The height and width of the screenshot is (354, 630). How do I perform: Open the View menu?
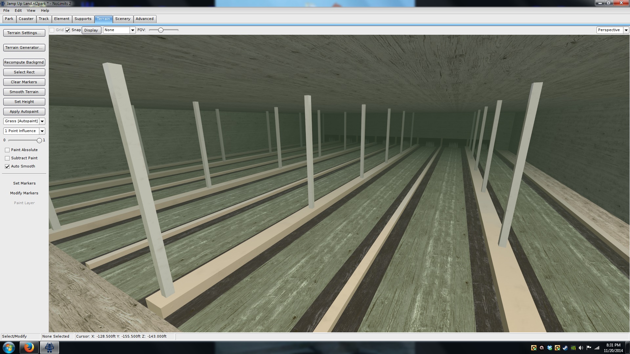(31, 10)
